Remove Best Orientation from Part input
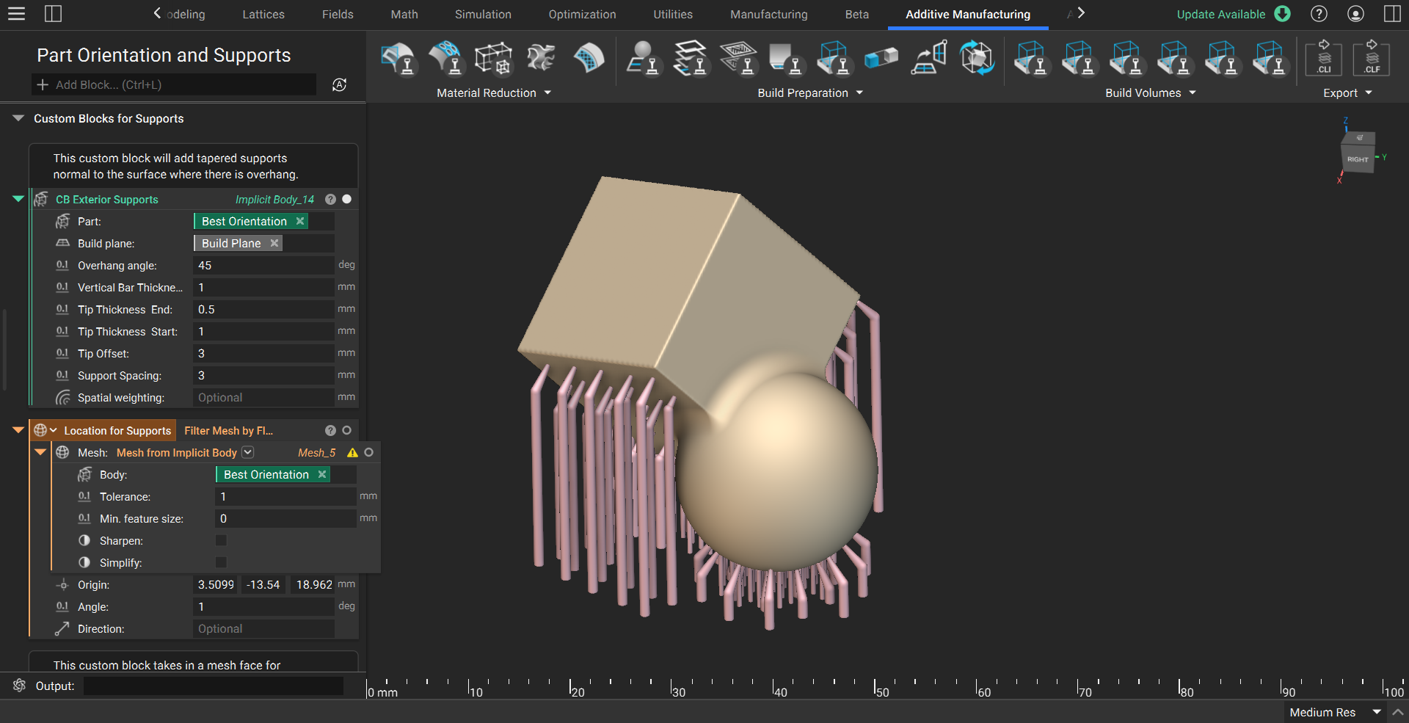This screenshot has width=1409, height=723. pos(300,221)
